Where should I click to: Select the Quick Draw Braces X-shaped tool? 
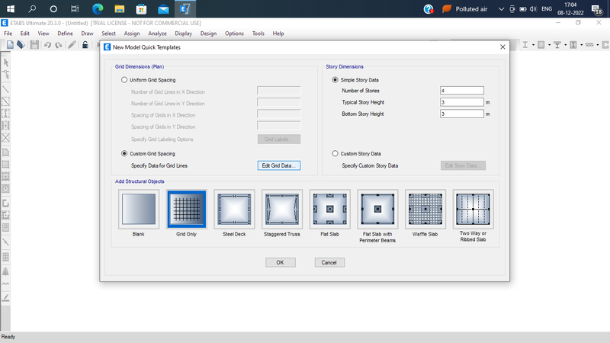6,137
